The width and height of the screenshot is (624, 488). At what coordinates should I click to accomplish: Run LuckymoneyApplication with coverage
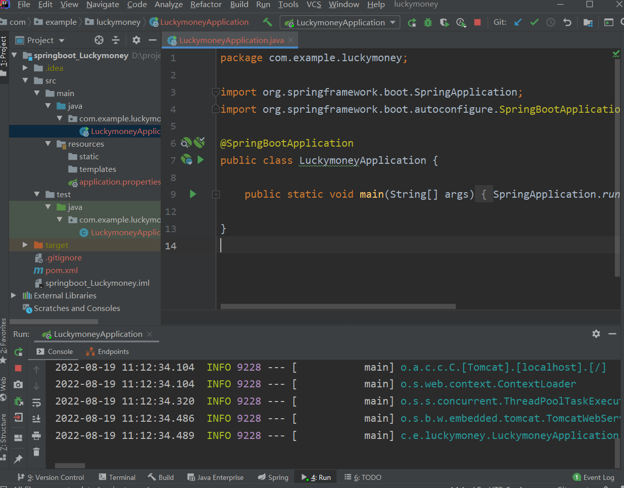444,22
